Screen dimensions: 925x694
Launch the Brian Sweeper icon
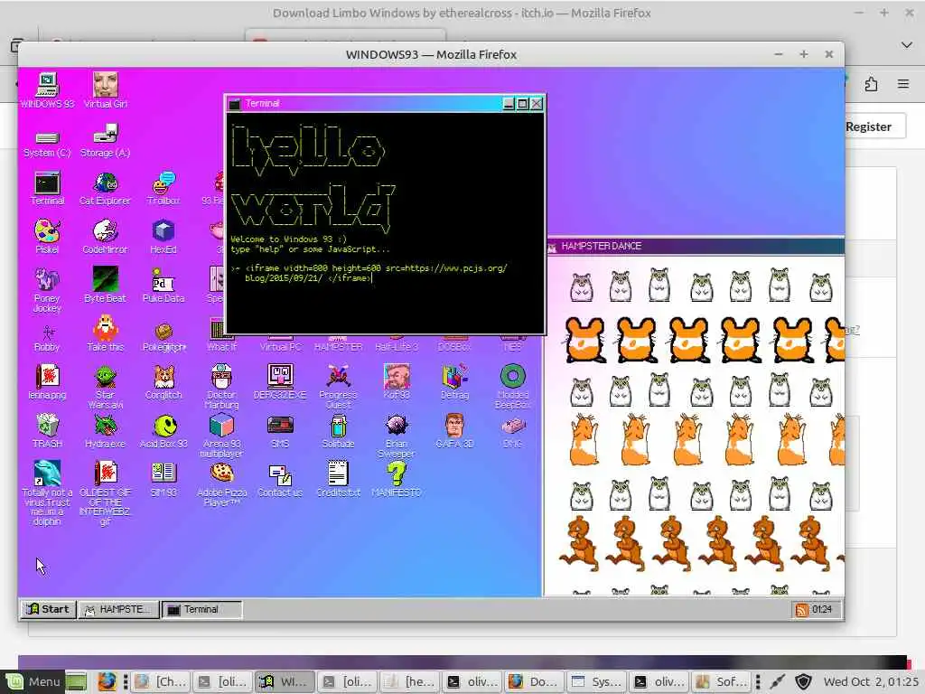(397, 436)
